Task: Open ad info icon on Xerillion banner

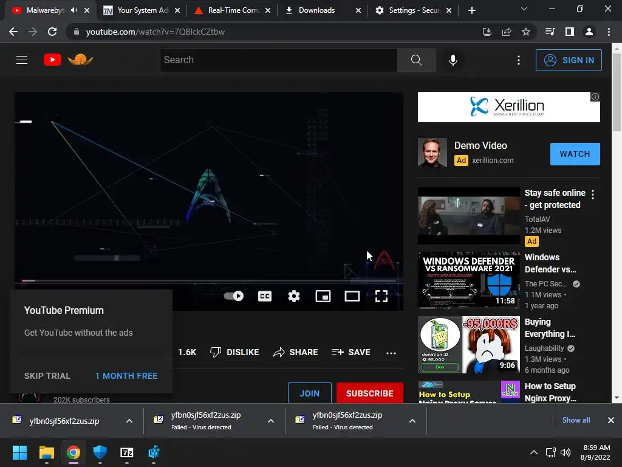Action: pos(595,97)
